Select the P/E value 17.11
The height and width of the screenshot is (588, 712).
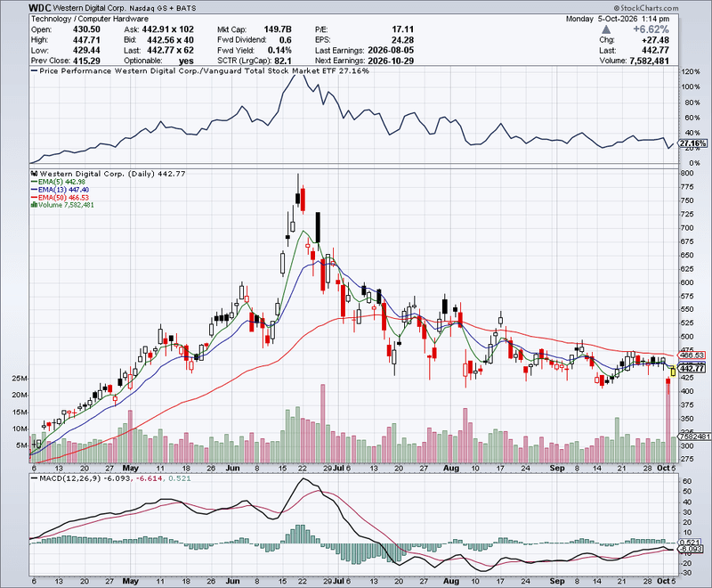point(403,29)
